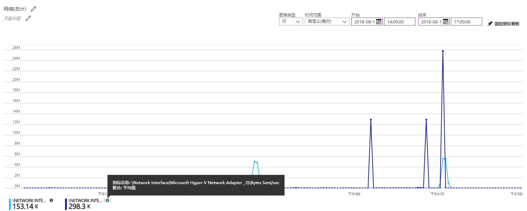Select the 153.14 K network metric legend

29,204
